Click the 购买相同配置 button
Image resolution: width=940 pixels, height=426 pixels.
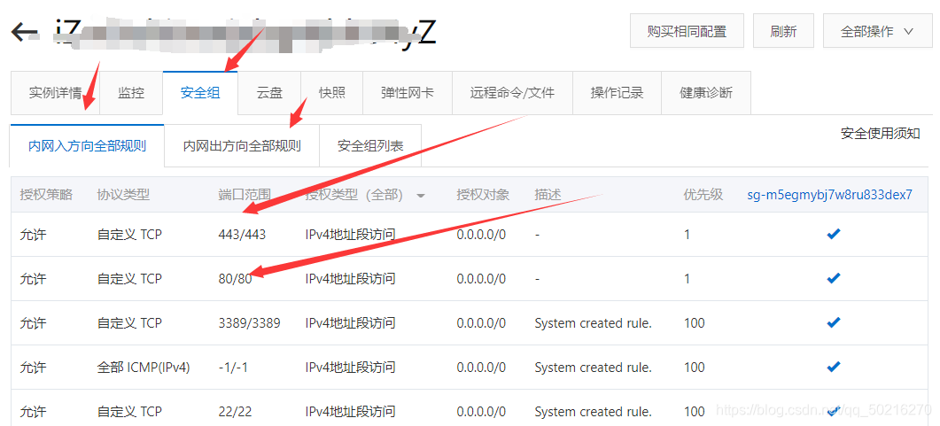point(687,31)
